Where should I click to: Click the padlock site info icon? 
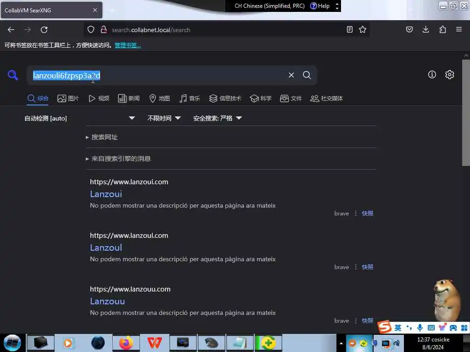click(104, 30)
